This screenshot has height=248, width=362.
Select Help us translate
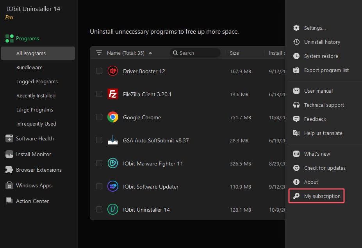pyautogui.click(x=323, y=133)
